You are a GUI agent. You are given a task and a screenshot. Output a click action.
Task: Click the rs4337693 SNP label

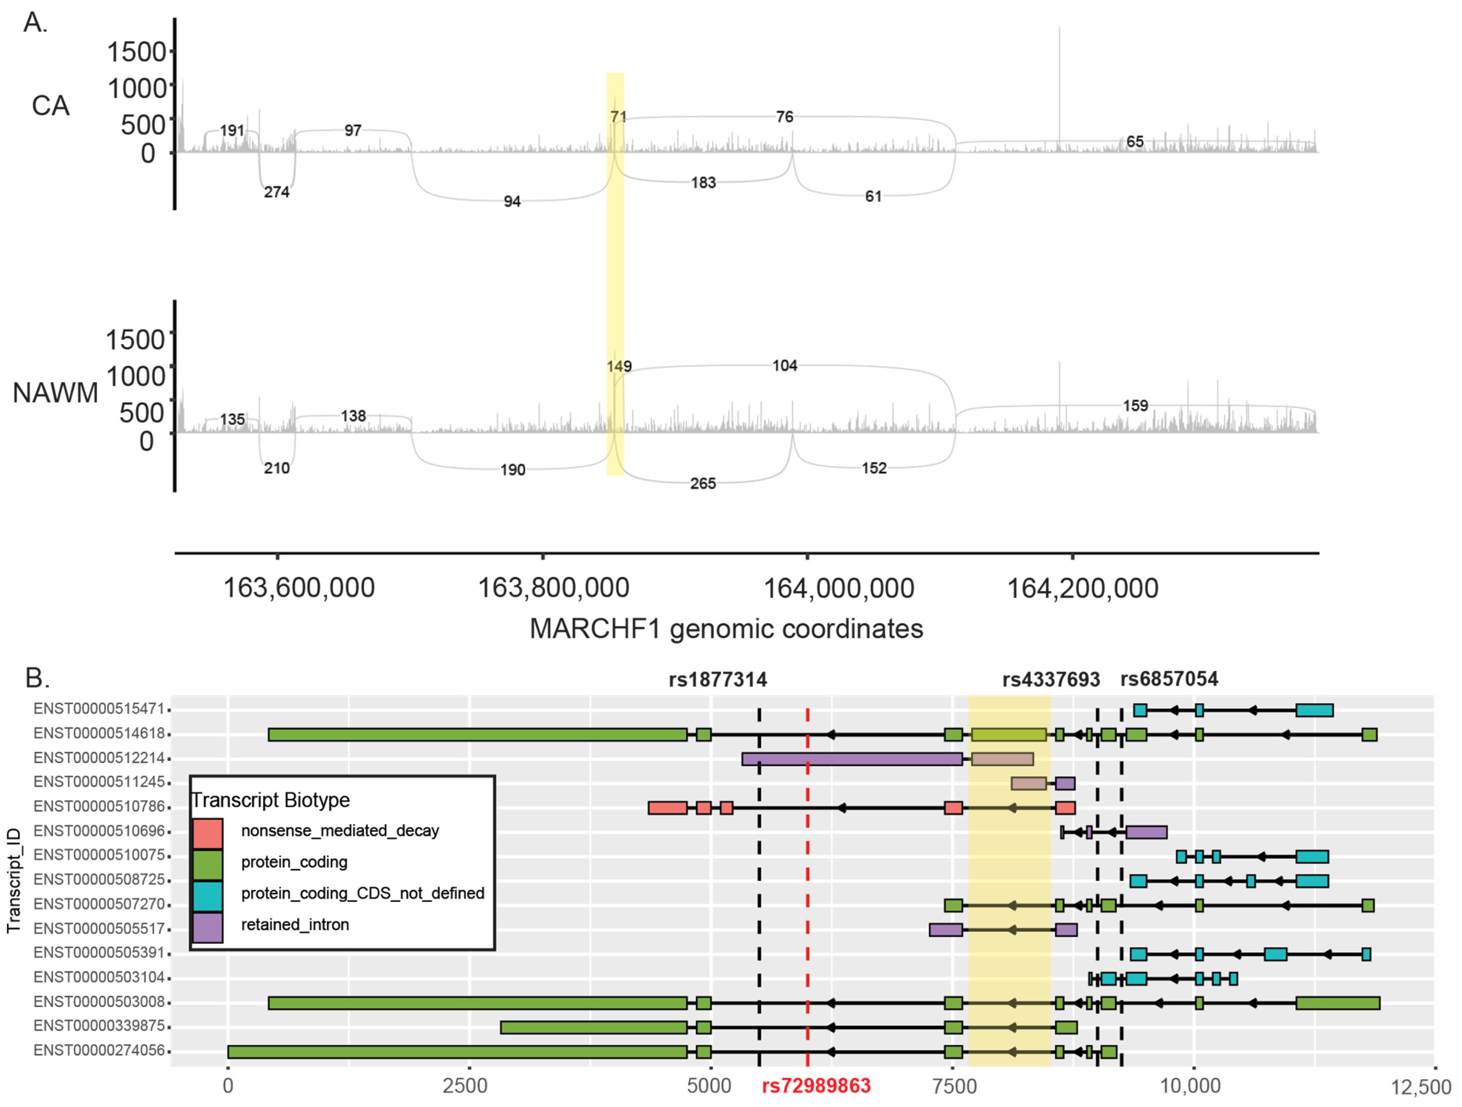click(1051, 680)
